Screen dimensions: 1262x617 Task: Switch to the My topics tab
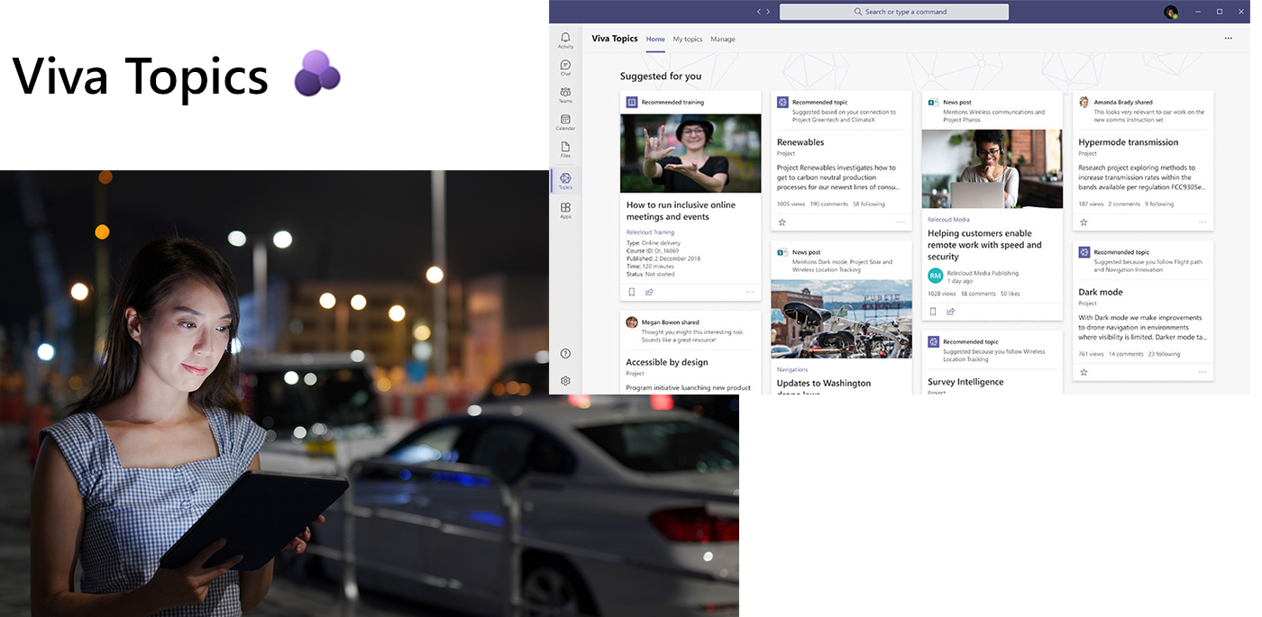[688, 40]
